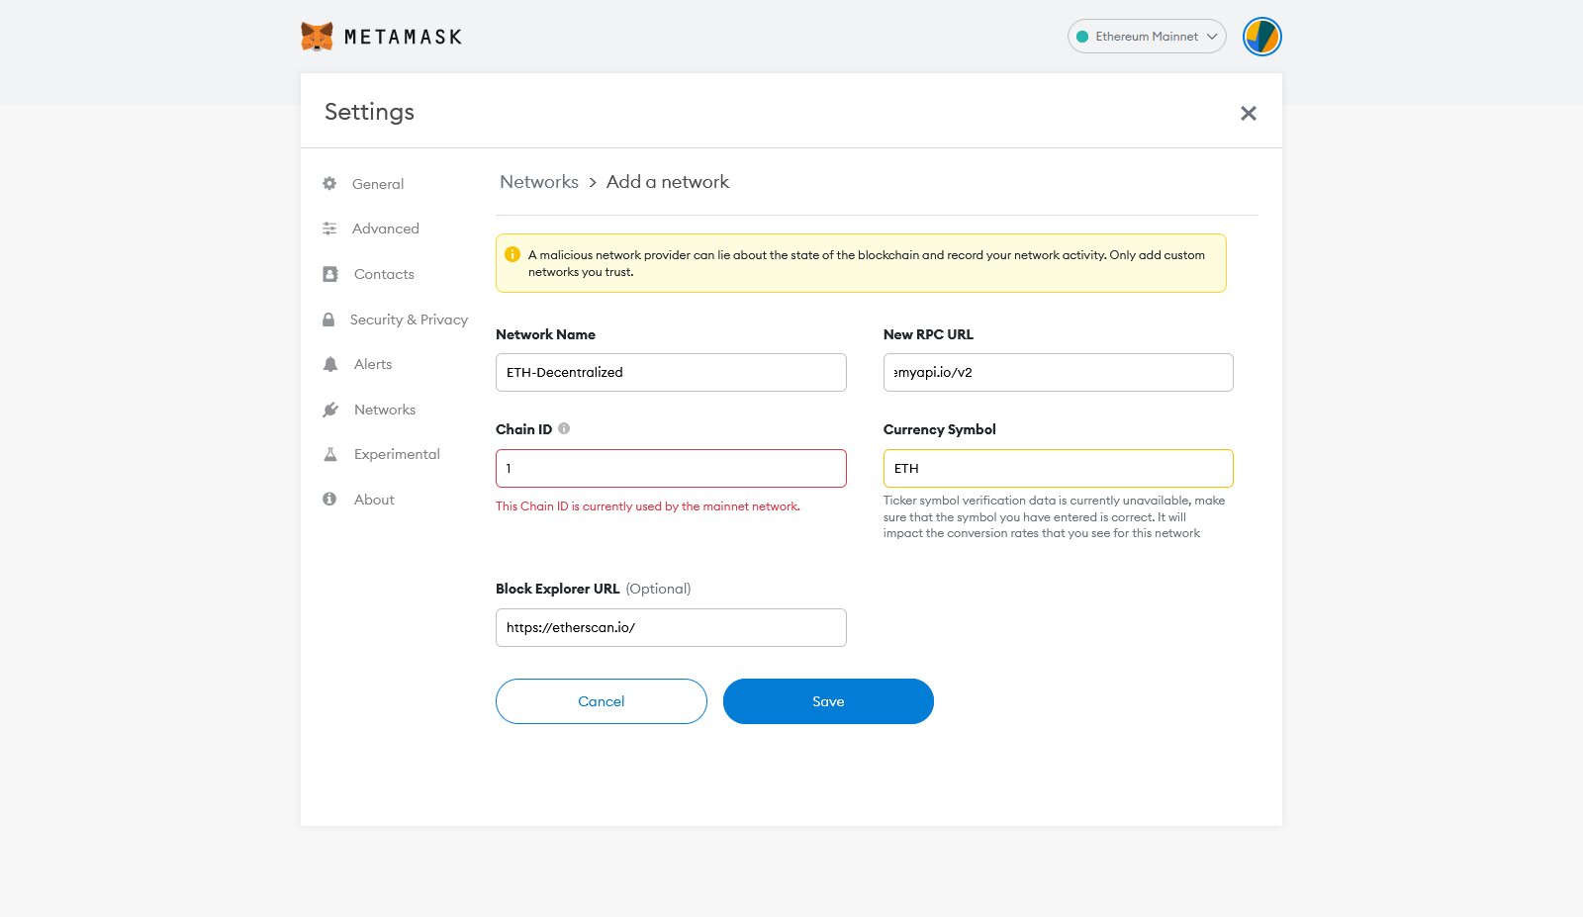1583x917 pixels.
Task: Open Contacts settings tab
Action: pyautogui.click(x=384, y=274)
